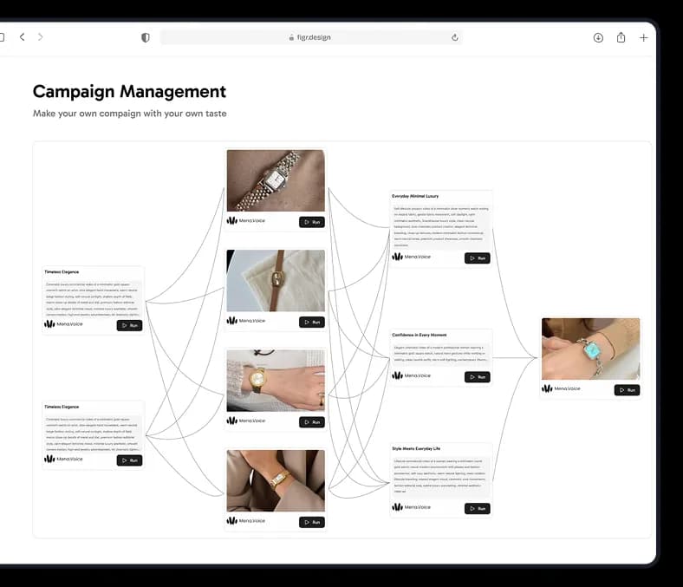Run the Style Meets Everyday Life prompt
Viewport: 683px width, 587px height.
tap(478, 509)
